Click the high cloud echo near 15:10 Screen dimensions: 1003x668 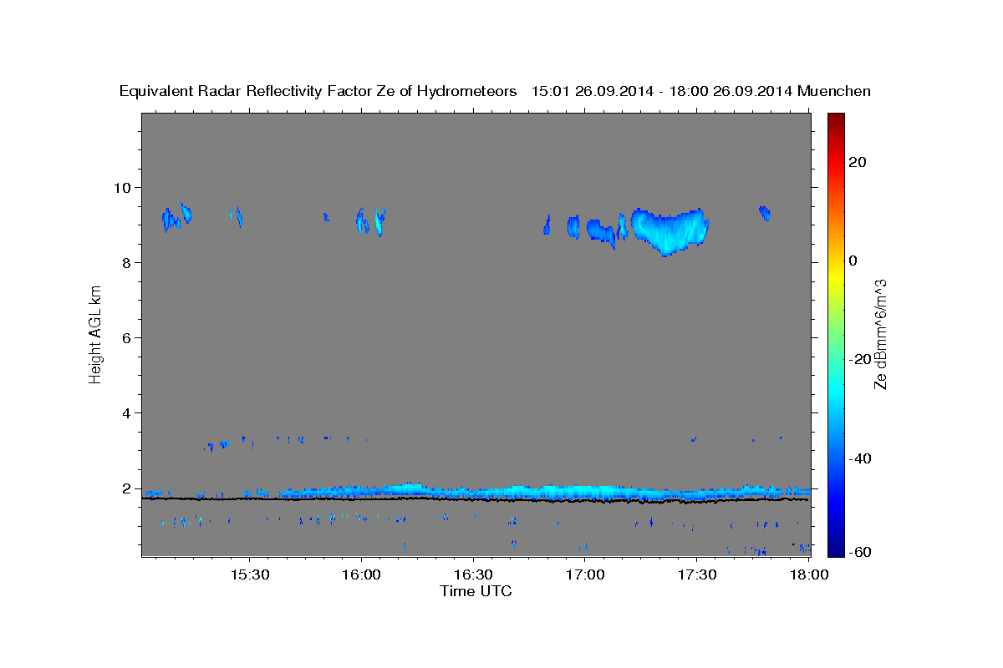tap(176, 217)
